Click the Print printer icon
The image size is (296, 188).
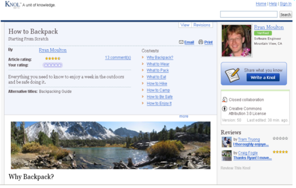pyautogui.click(x=200, y=42)
